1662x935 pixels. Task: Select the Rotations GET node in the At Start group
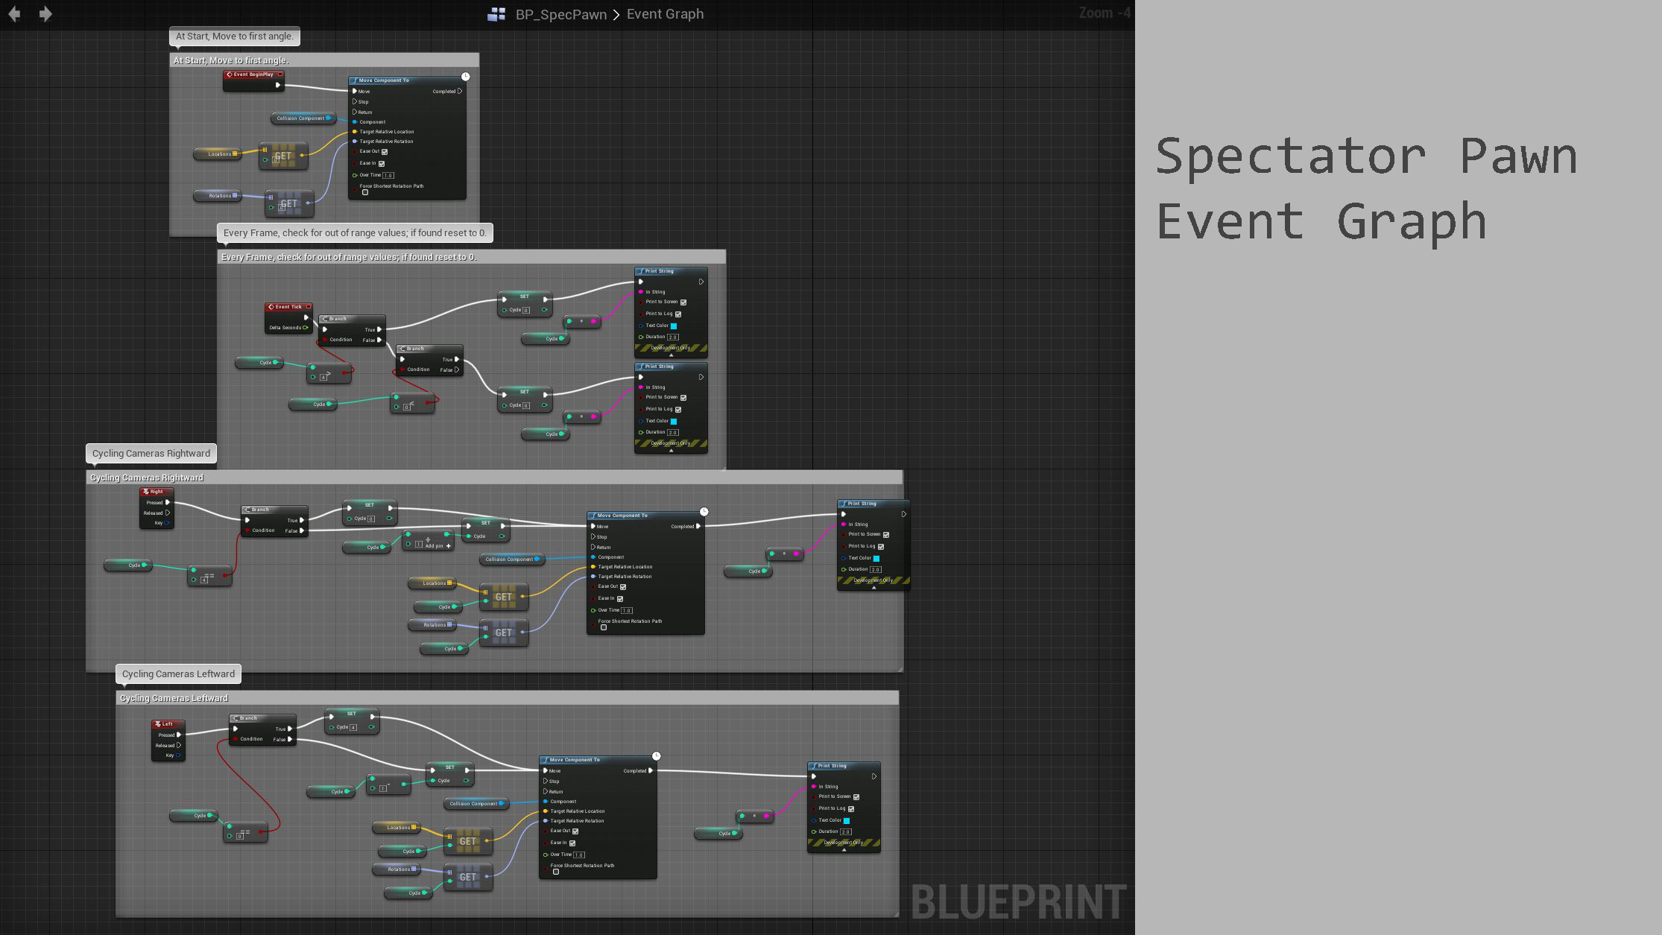(x=289, y=203)
